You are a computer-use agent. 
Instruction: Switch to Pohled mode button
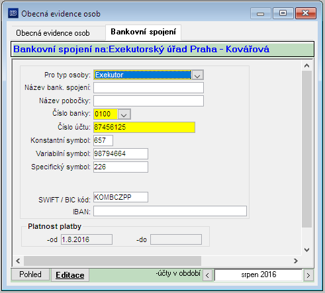click(30, 274)
